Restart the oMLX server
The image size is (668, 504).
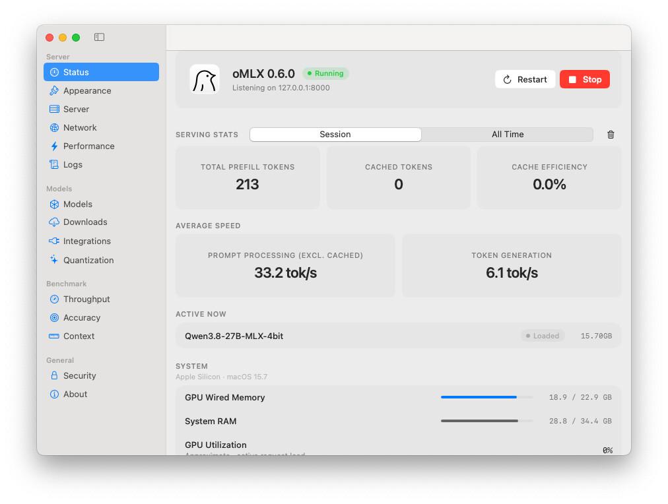[x=525, y=80]
